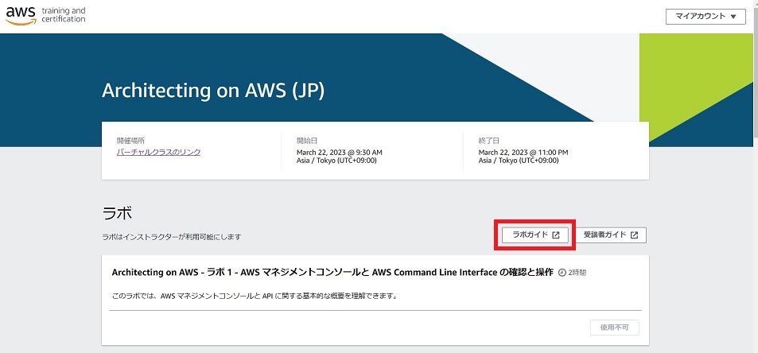Click the 開催場所 label
The height and width of the screenshot is (353, 758).
(130, 140)
